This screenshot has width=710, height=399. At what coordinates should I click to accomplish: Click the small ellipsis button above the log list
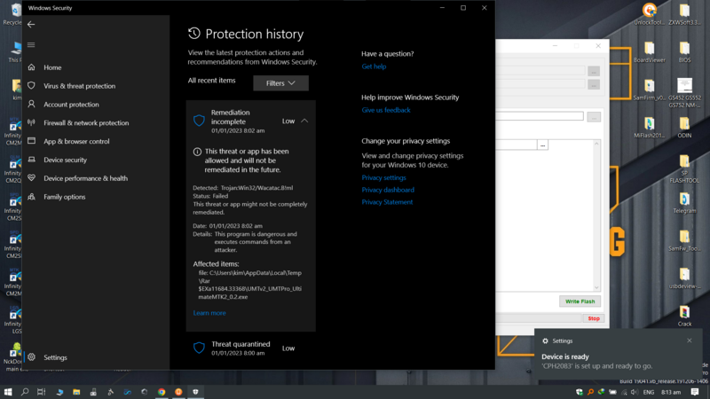pyautogui.click(x=542, y=145)
